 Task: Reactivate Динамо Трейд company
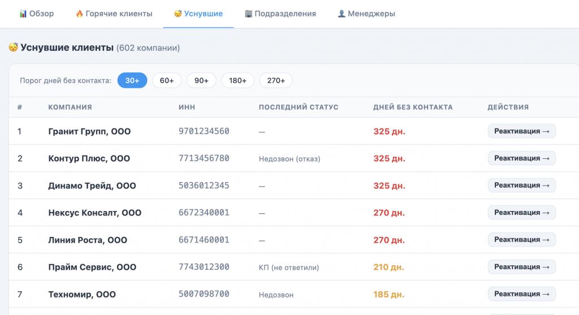tap(521, 185)
